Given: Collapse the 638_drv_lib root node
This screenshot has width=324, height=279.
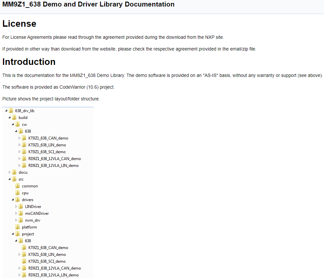Looking at the screenshot, I should 6,111.
